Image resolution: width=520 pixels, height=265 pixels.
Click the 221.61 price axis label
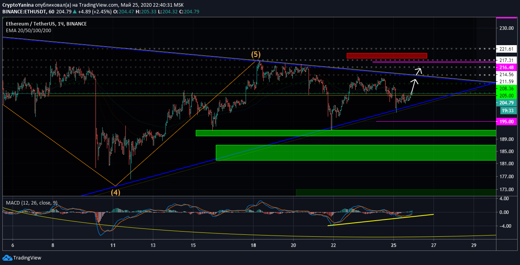click(x=507, y=49)
